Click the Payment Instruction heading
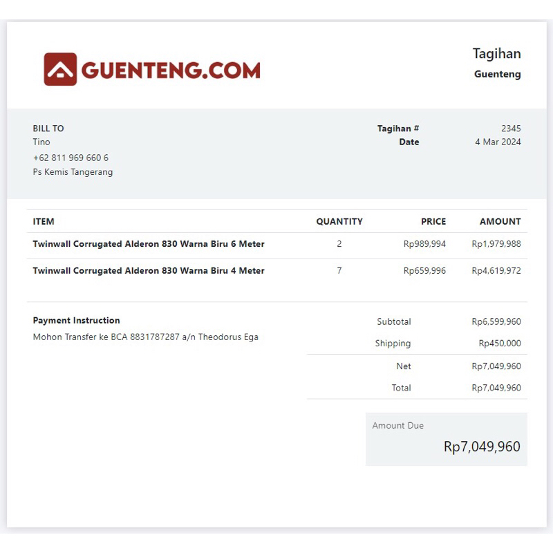Image resolution: width=553 pixels, height=553 pixels. point(76,320)
